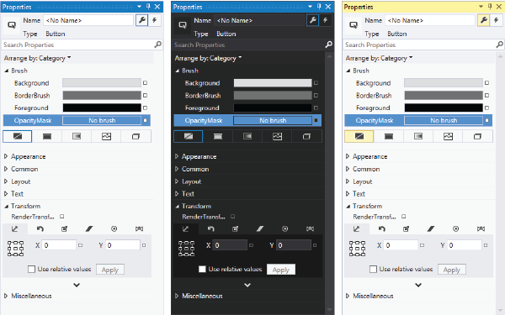Expand Appearance section in dark panel
This screenshot has height=315, width=505.
point(177,156)
